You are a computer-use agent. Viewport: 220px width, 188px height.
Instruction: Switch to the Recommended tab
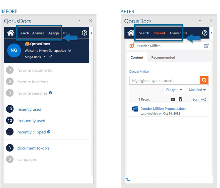coord(163,57)
